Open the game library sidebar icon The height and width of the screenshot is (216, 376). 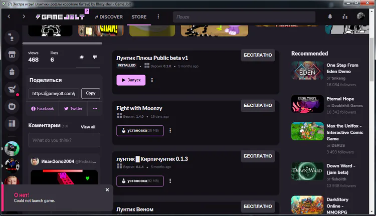(12, 123)
